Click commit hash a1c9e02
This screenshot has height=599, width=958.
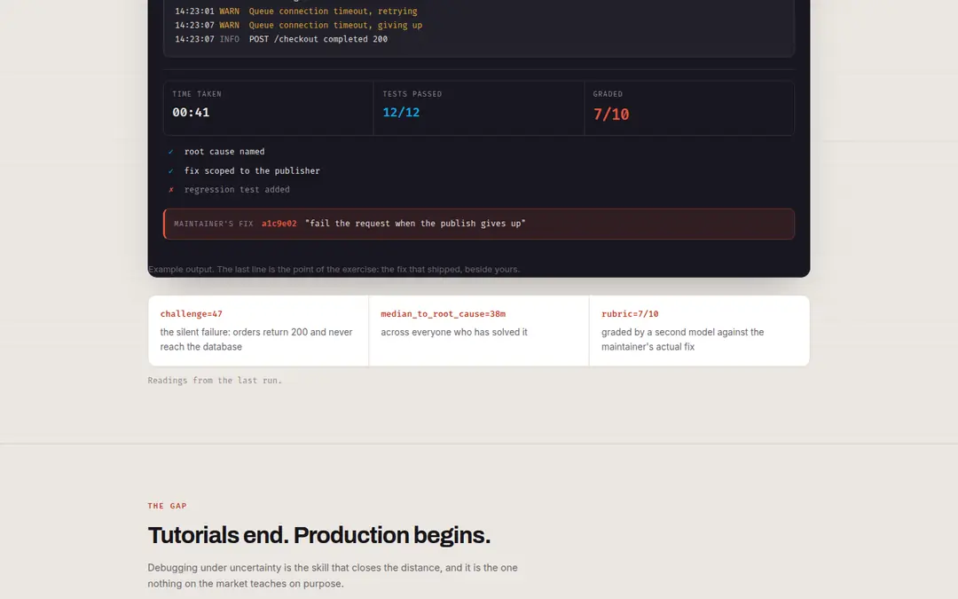point(279,224)
